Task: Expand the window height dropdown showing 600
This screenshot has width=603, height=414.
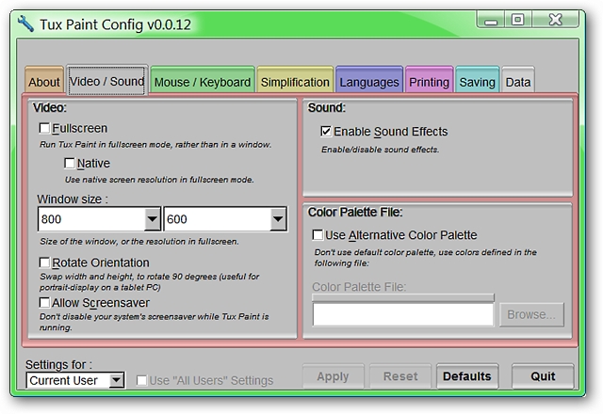Action: pyautogui.click(x=278, y=219)
